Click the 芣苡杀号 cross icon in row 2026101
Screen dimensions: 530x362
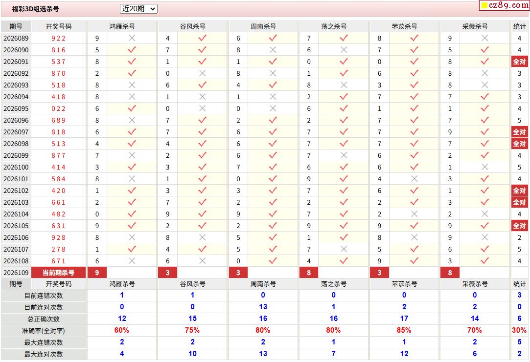click(x=414, y=179)
